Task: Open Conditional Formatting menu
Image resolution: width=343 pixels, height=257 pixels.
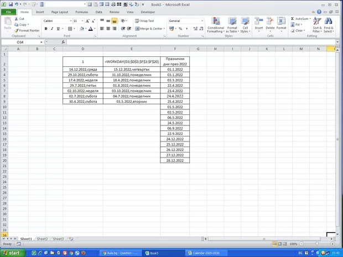Action: [x=216, y=25]
